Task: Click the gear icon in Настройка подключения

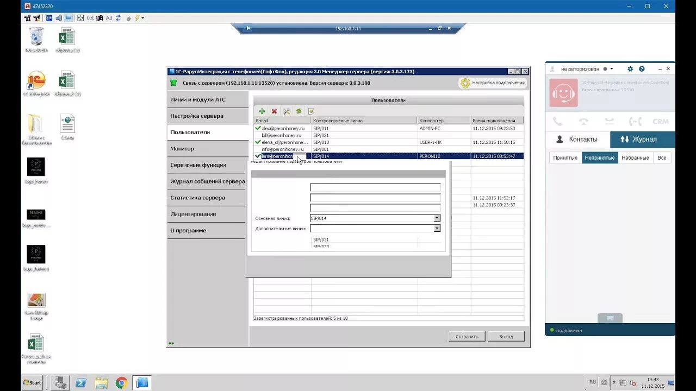Action: coord(465,83)
